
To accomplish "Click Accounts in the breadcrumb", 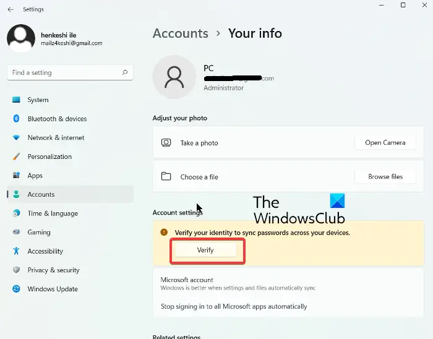I will (181, 33).
